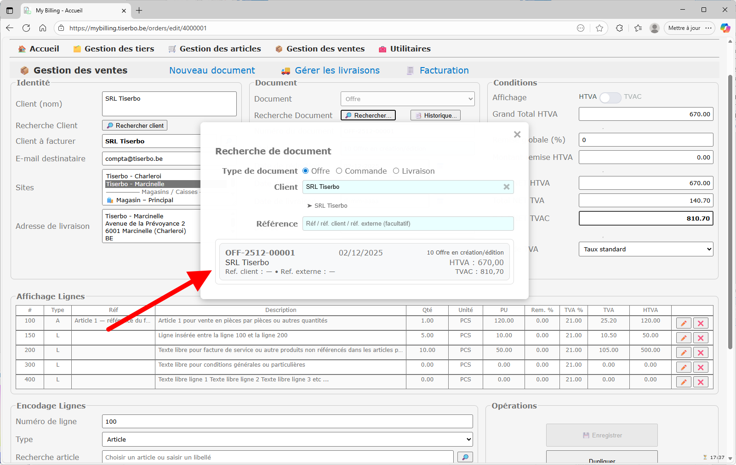Viewport: 736px width, 465px height.
Task: Click the Référence input field
Action: [407, 224]
